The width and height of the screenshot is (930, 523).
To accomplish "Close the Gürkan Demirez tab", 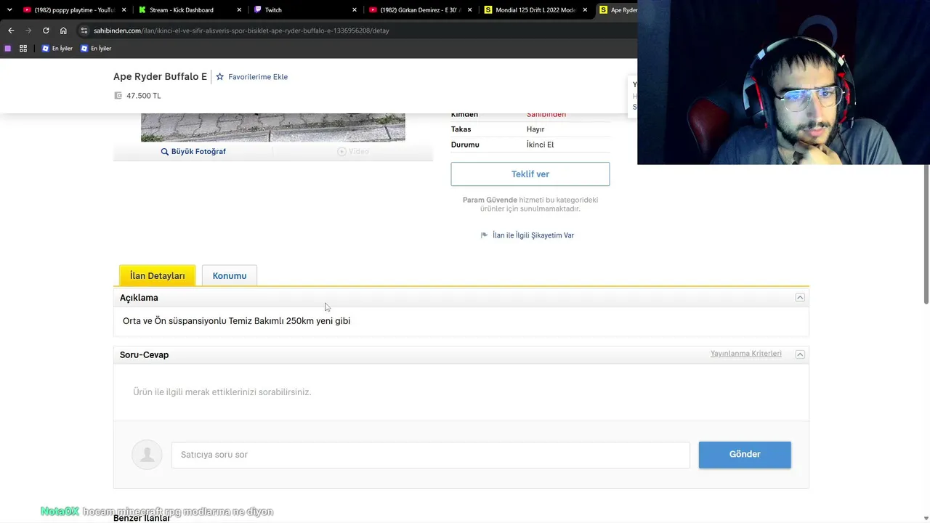I will [469, 10].
